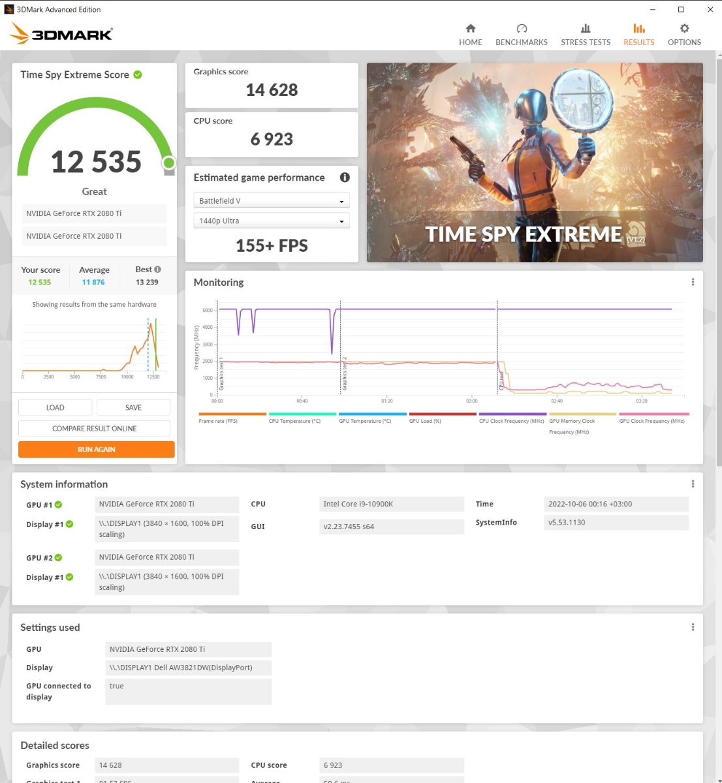Toggle the GPU Temperature legend series
Viewport: 722px width, 783px height.
pyautogui.click(x=372, y=418)
